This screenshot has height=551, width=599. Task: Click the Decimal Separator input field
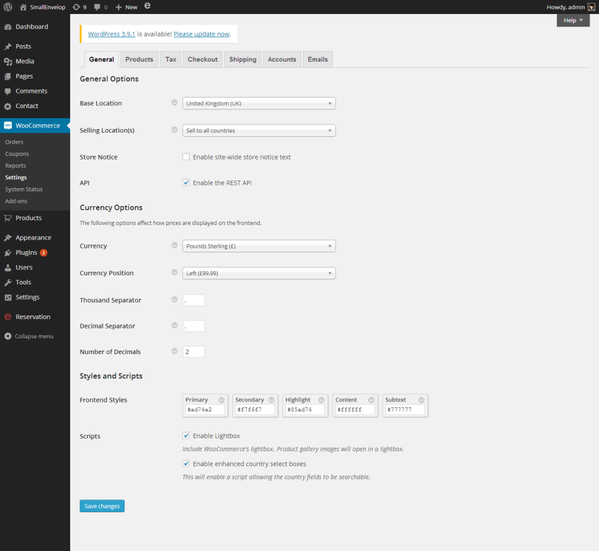pyautogui.click(x=194, y=326)
